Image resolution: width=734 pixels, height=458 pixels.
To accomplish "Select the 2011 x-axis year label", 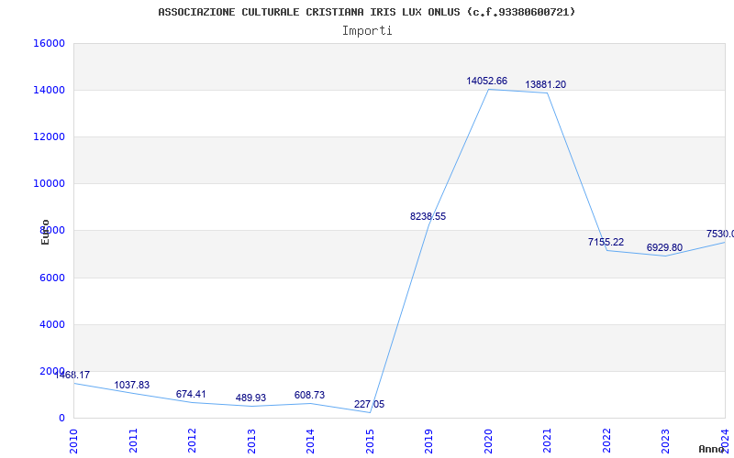I will click(133, 441).
